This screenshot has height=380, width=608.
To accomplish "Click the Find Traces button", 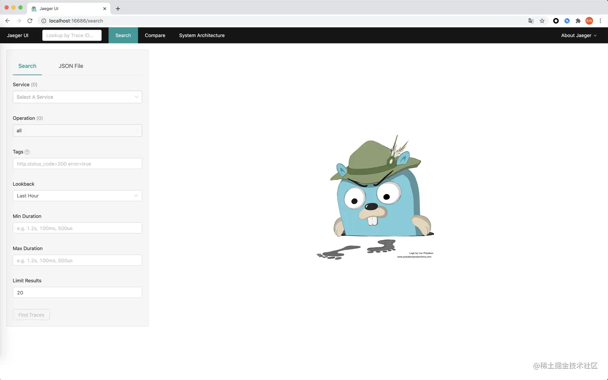I will [x=31, y=315].
